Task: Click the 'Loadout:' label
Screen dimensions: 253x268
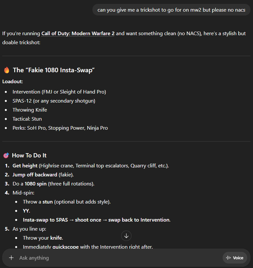Action: coord(13,81)
